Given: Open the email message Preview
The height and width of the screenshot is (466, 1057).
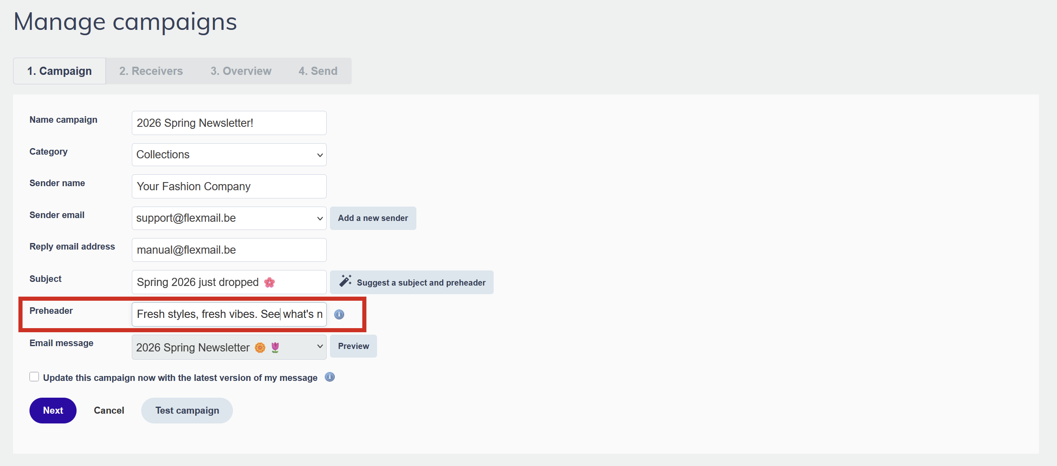Looking at the screenshot, I should [353, 346].
